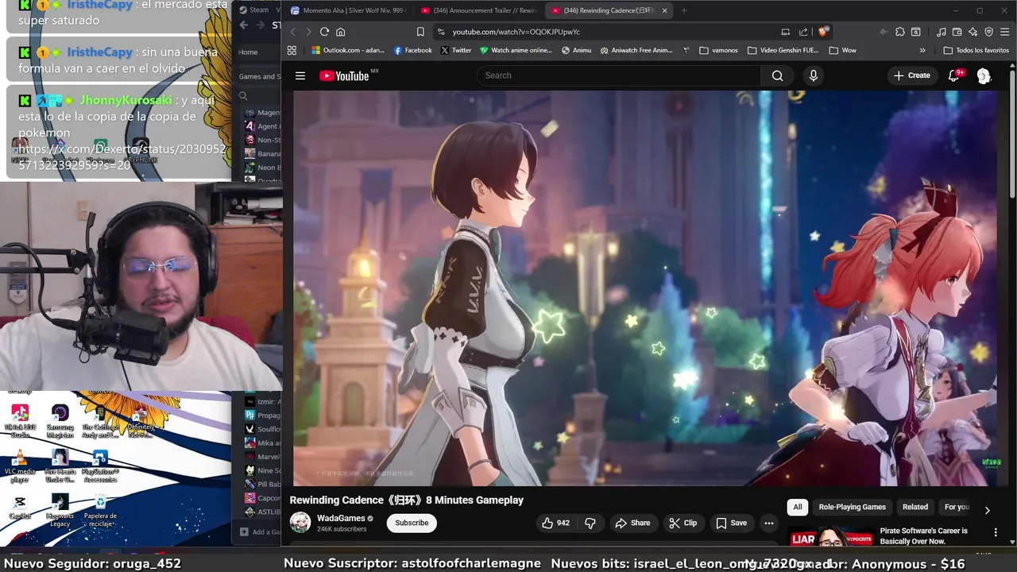This screenshot has width=1017, height=572.
Task: Open the YouTube account avatar menu
Action: (x=984, y=75)
